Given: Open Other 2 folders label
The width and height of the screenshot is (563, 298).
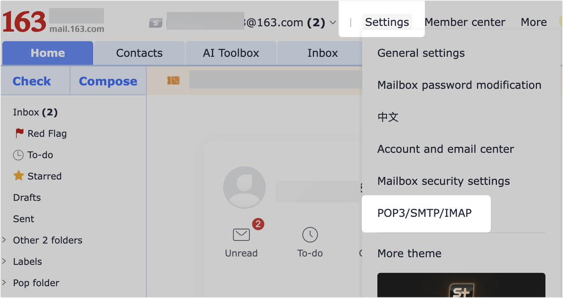Looking at the screenshot, I should tap(48, 240).
